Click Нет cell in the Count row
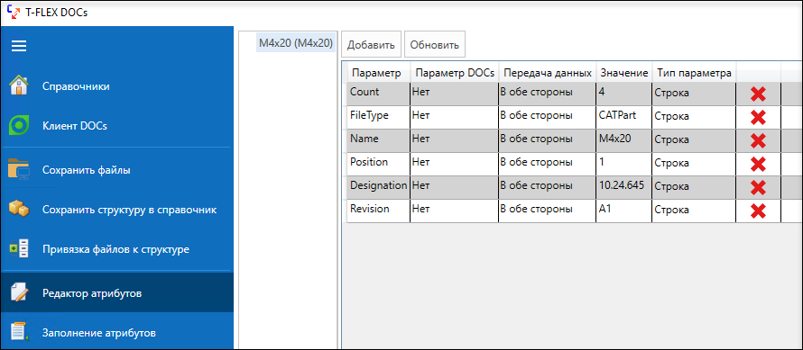This screenshot has height=350, width=803. tap(454, 94)
